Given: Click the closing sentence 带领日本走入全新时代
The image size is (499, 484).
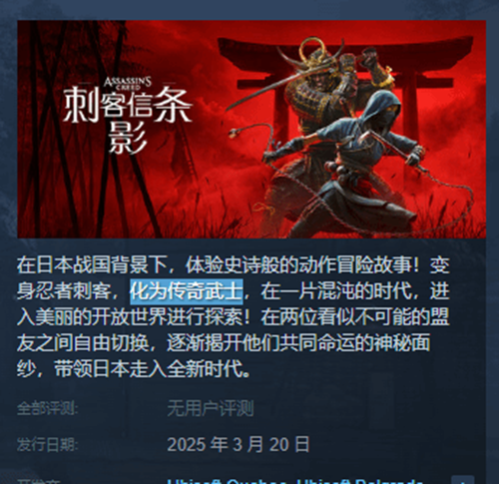Looking at the screenshot, I should click(152, 368).
